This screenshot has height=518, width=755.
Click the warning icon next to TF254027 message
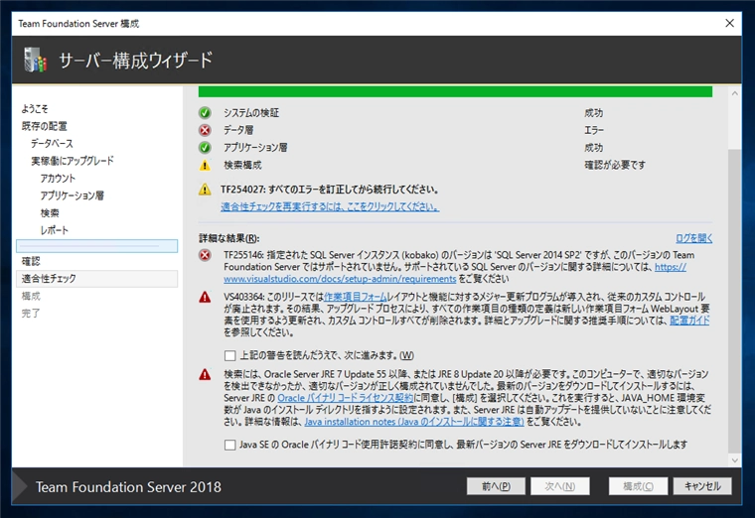tap(205, 189)
